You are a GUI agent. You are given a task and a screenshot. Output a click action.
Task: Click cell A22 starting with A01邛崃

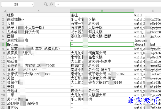coord(39,103)
